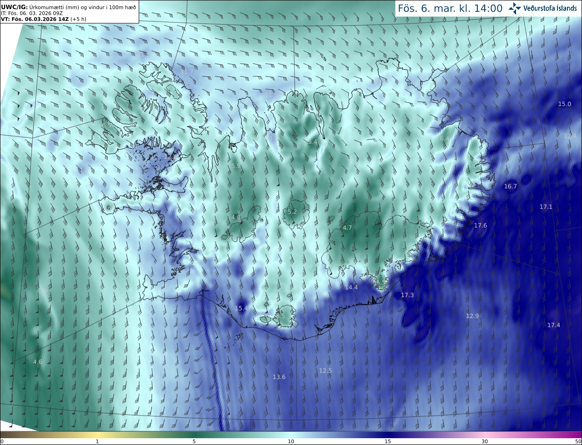Click the 5.2 value label on the map
The width and height of the screenshot is (582, 445).
[x=292, y=212]
